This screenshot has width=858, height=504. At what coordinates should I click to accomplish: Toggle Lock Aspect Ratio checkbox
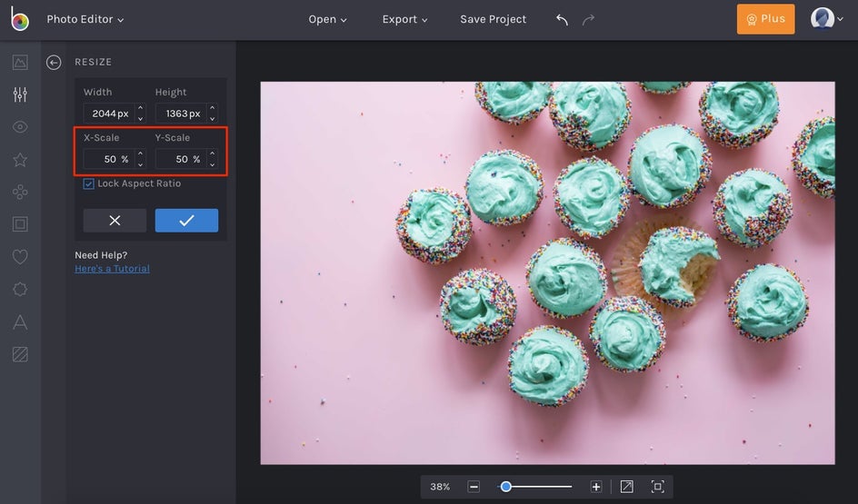pyautogui.click(x=89, y=183)
